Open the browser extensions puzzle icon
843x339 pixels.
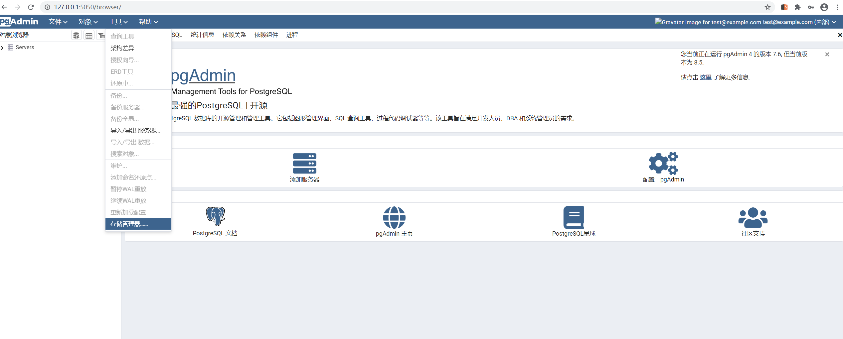tap(797, 7)
